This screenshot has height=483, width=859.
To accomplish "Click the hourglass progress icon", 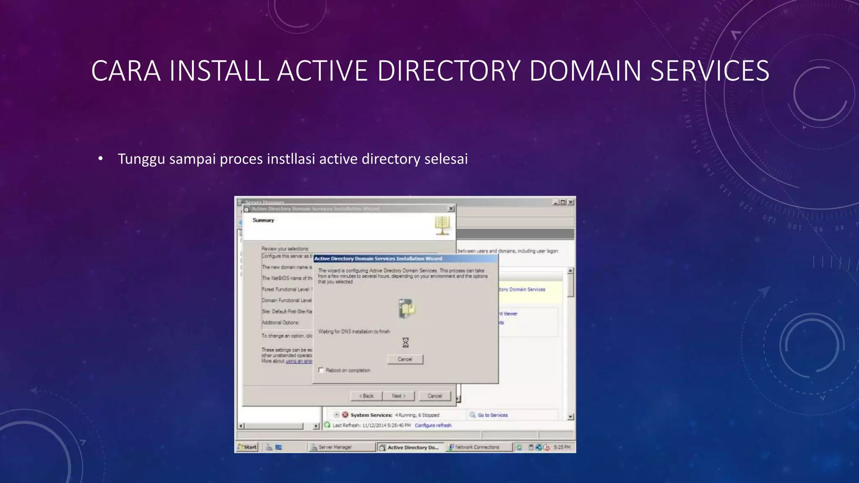I will 405,343.
